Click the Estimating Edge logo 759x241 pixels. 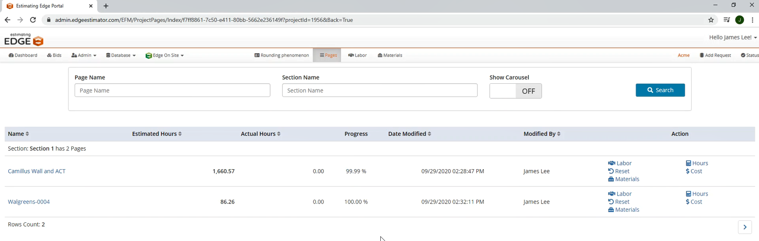coord(24,40)
